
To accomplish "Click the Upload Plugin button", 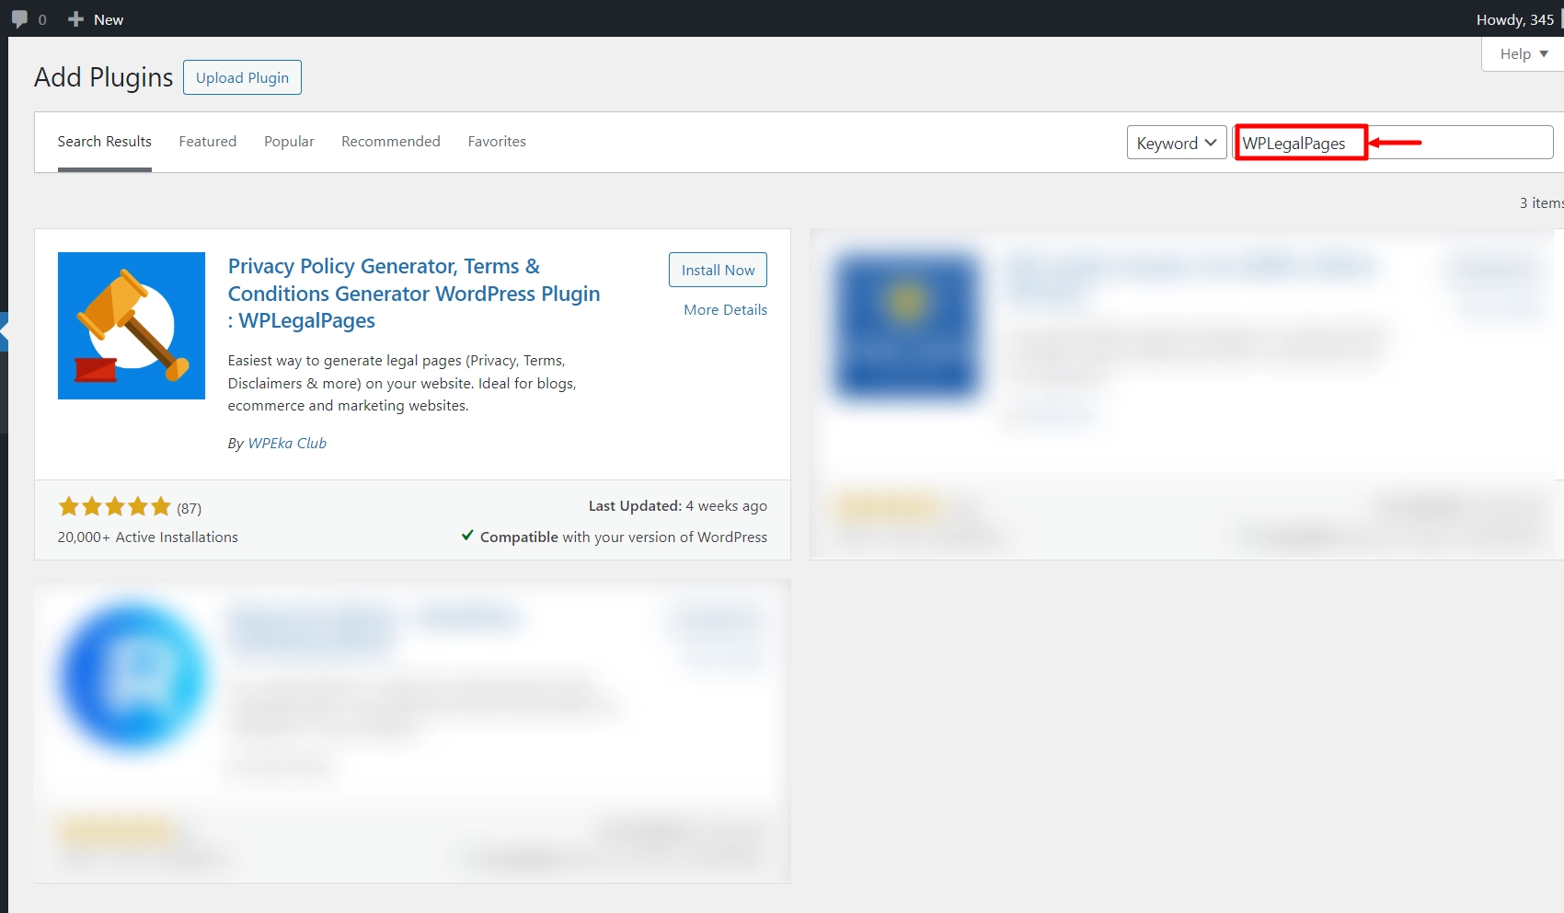I will click(x=242, y=77).
